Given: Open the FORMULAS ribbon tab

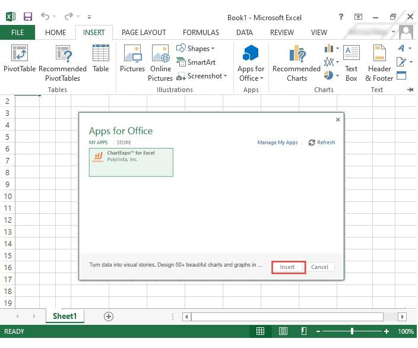Looking at the screenshot, I should [201, 33].
